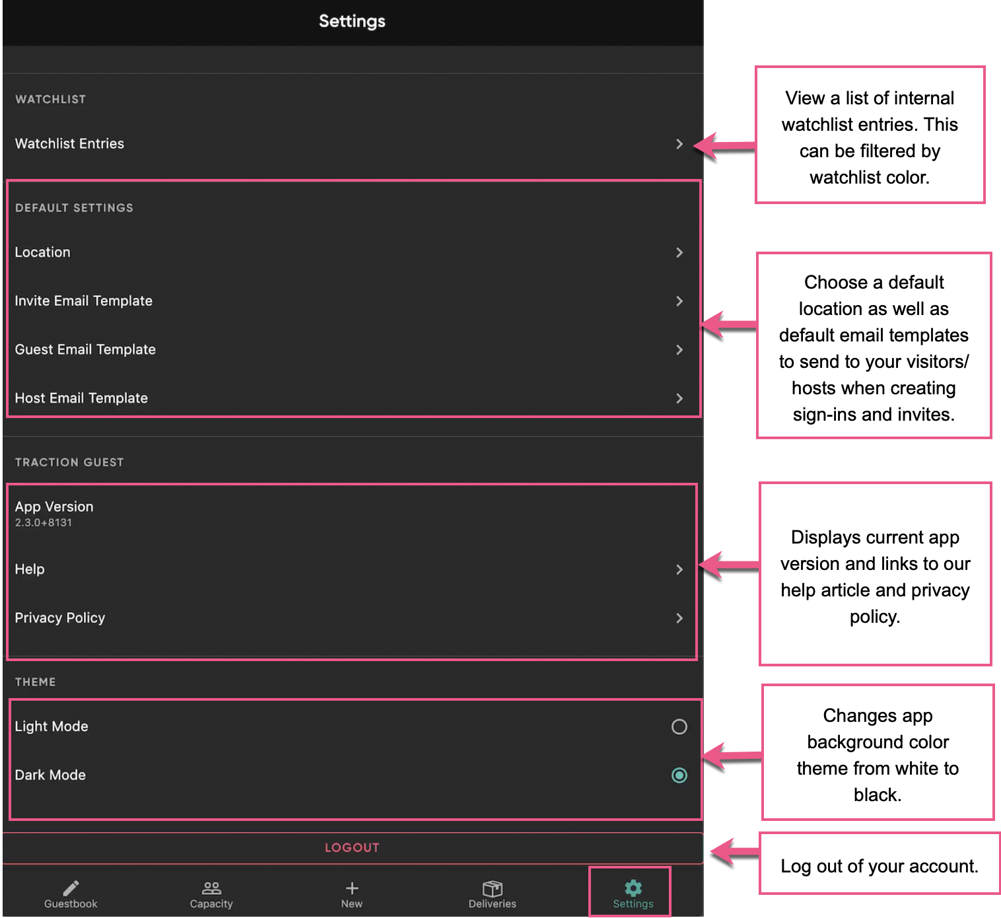Screen dimensions: 1001x918
Task: Click the Privacy Policy chevron icon
Action: click(x=679, y=618)
